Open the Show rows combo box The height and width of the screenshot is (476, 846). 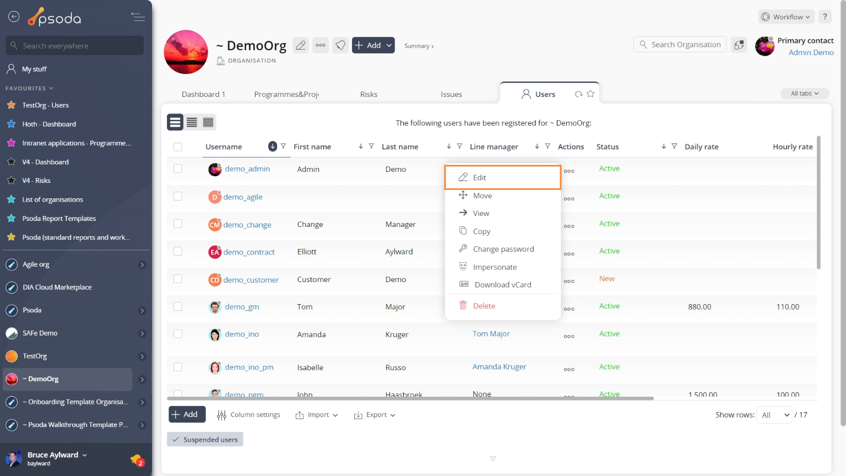774,415
